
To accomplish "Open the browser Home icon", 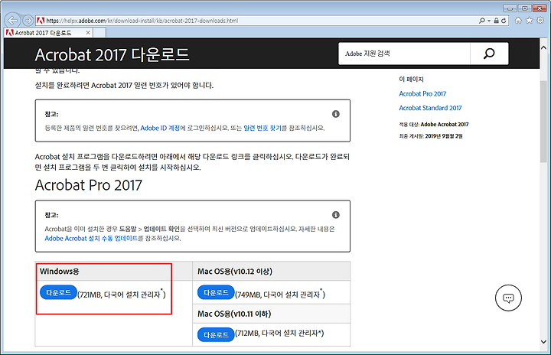I will (518, 21).
